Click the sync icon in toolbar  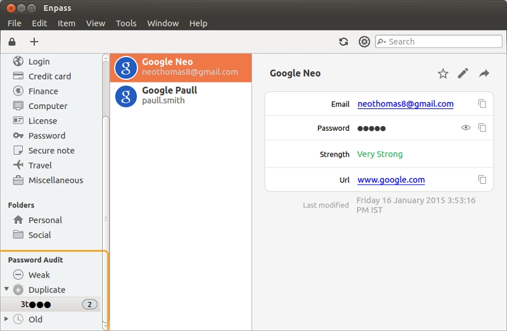pos(343,42)
